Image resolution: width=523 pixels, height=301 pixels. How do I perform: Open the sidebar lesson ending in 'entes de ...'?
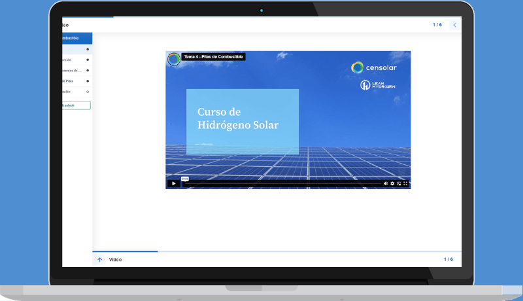coord(77,71)
